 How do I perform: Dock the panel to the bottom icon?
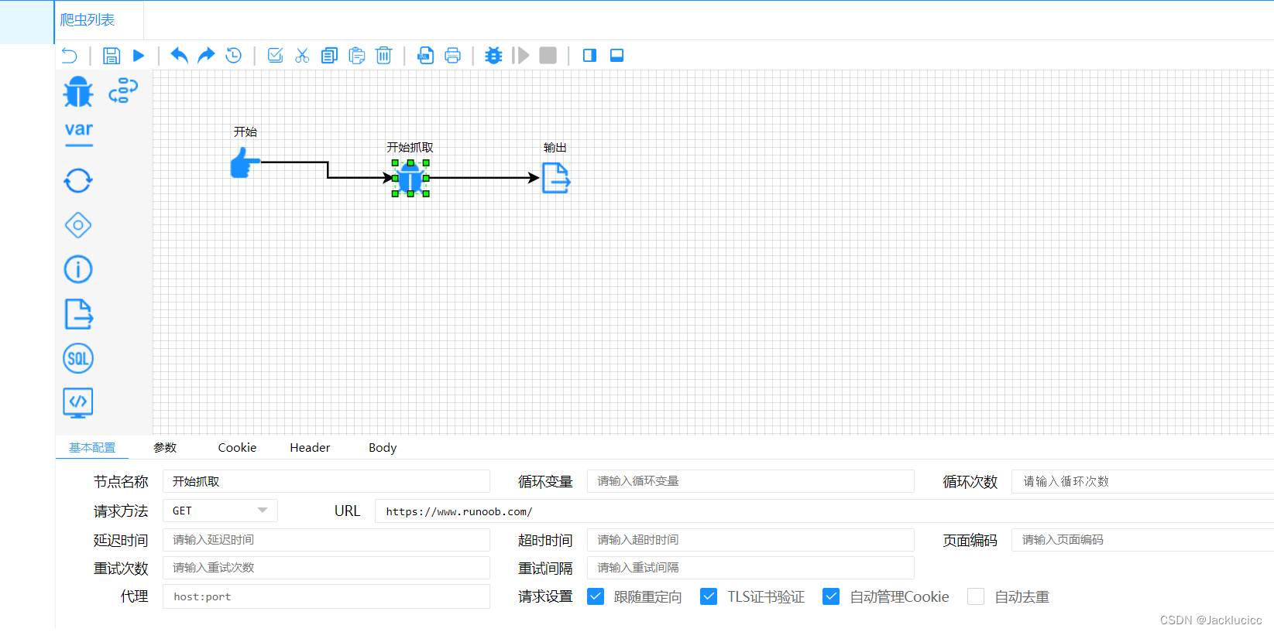click(616, 56)
